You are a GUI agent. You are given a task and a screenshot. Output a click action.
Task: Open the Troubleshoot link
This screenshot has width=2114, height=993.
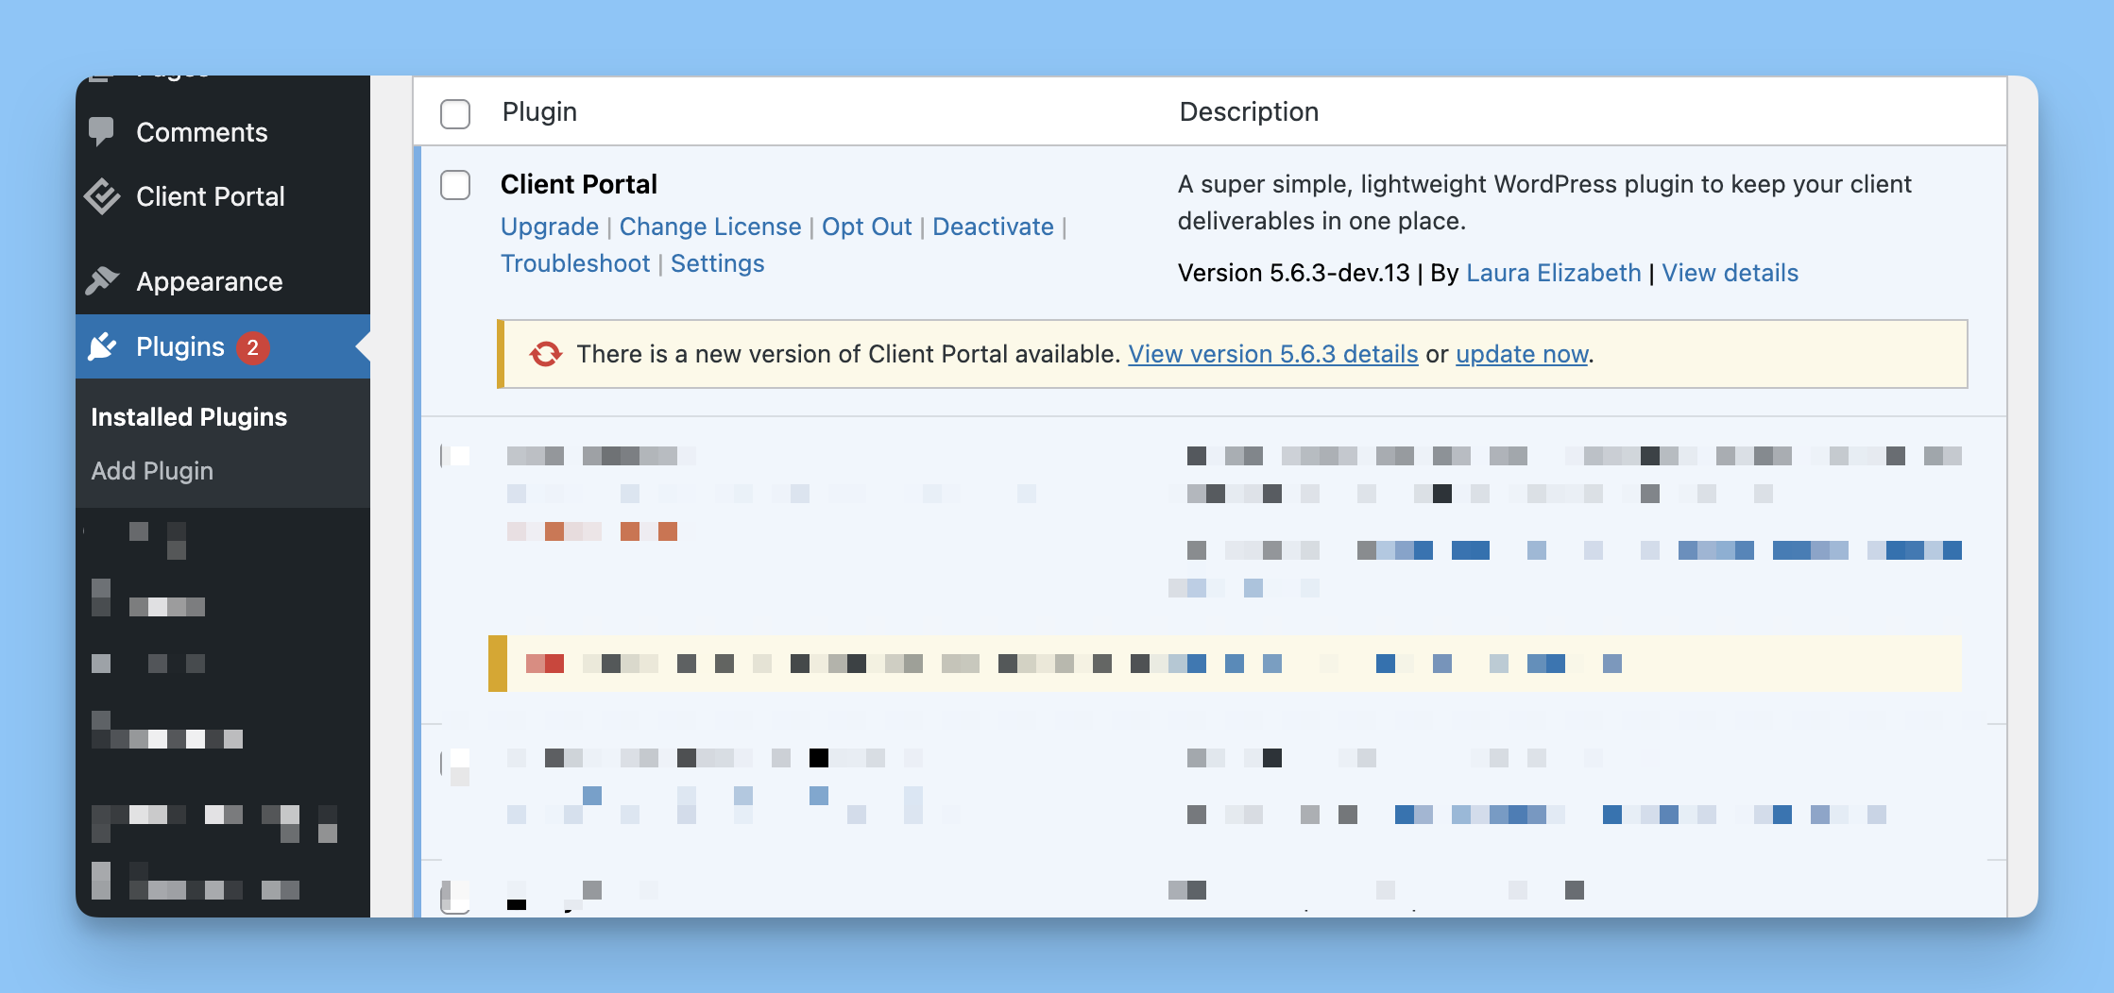tap(575, 263)
